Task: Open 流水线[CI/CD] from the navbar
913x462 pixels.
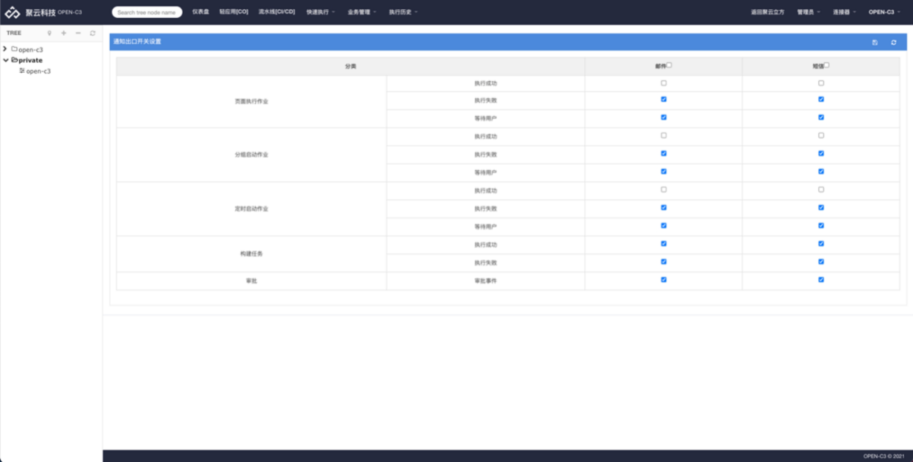Action: coord(277,12)
